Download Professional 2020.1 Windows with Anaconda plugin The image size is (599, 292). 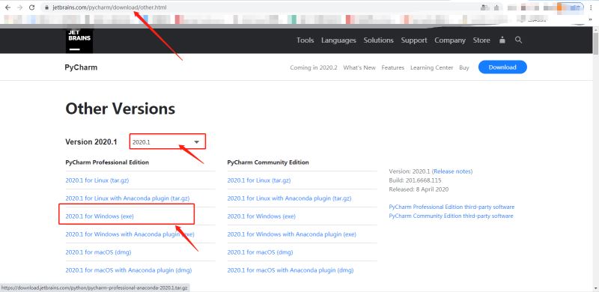(x=130, y=234)
